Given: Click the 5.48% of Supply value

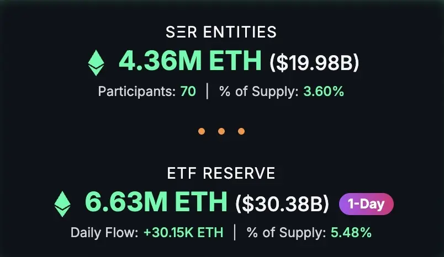Looking at the screenshot, I should 351,232.
